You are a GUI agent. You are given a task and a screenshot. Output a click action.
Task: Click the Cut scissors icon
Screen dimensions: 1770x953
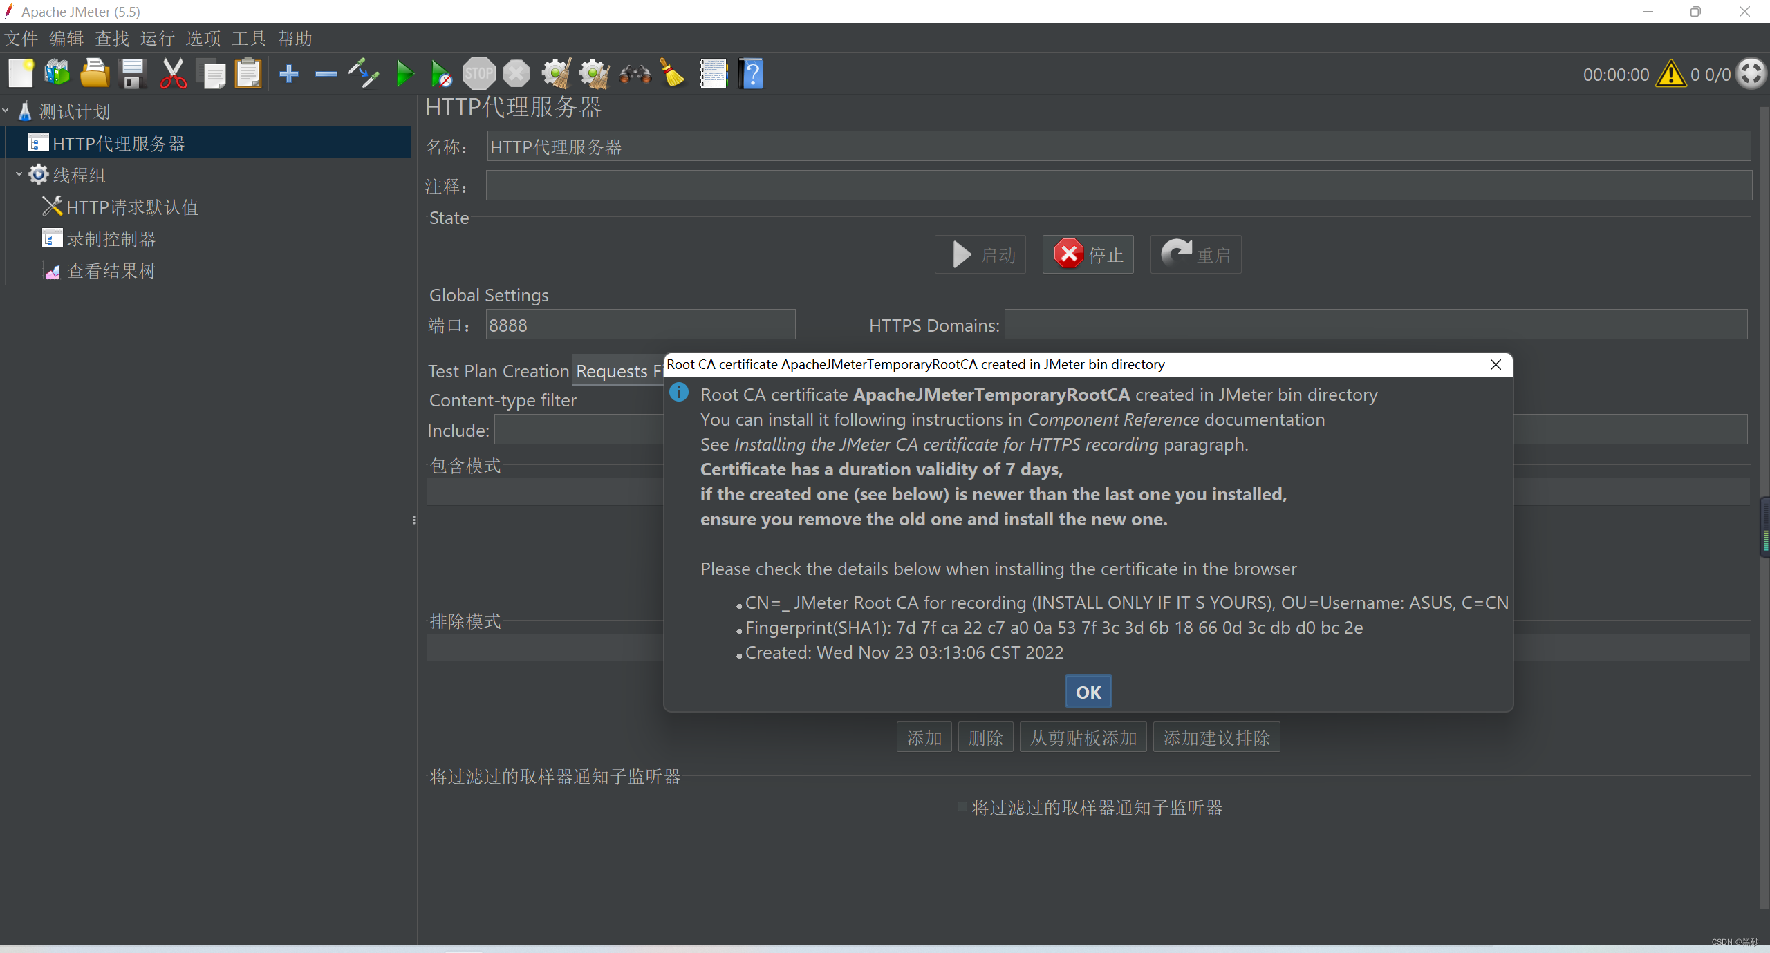173,73
